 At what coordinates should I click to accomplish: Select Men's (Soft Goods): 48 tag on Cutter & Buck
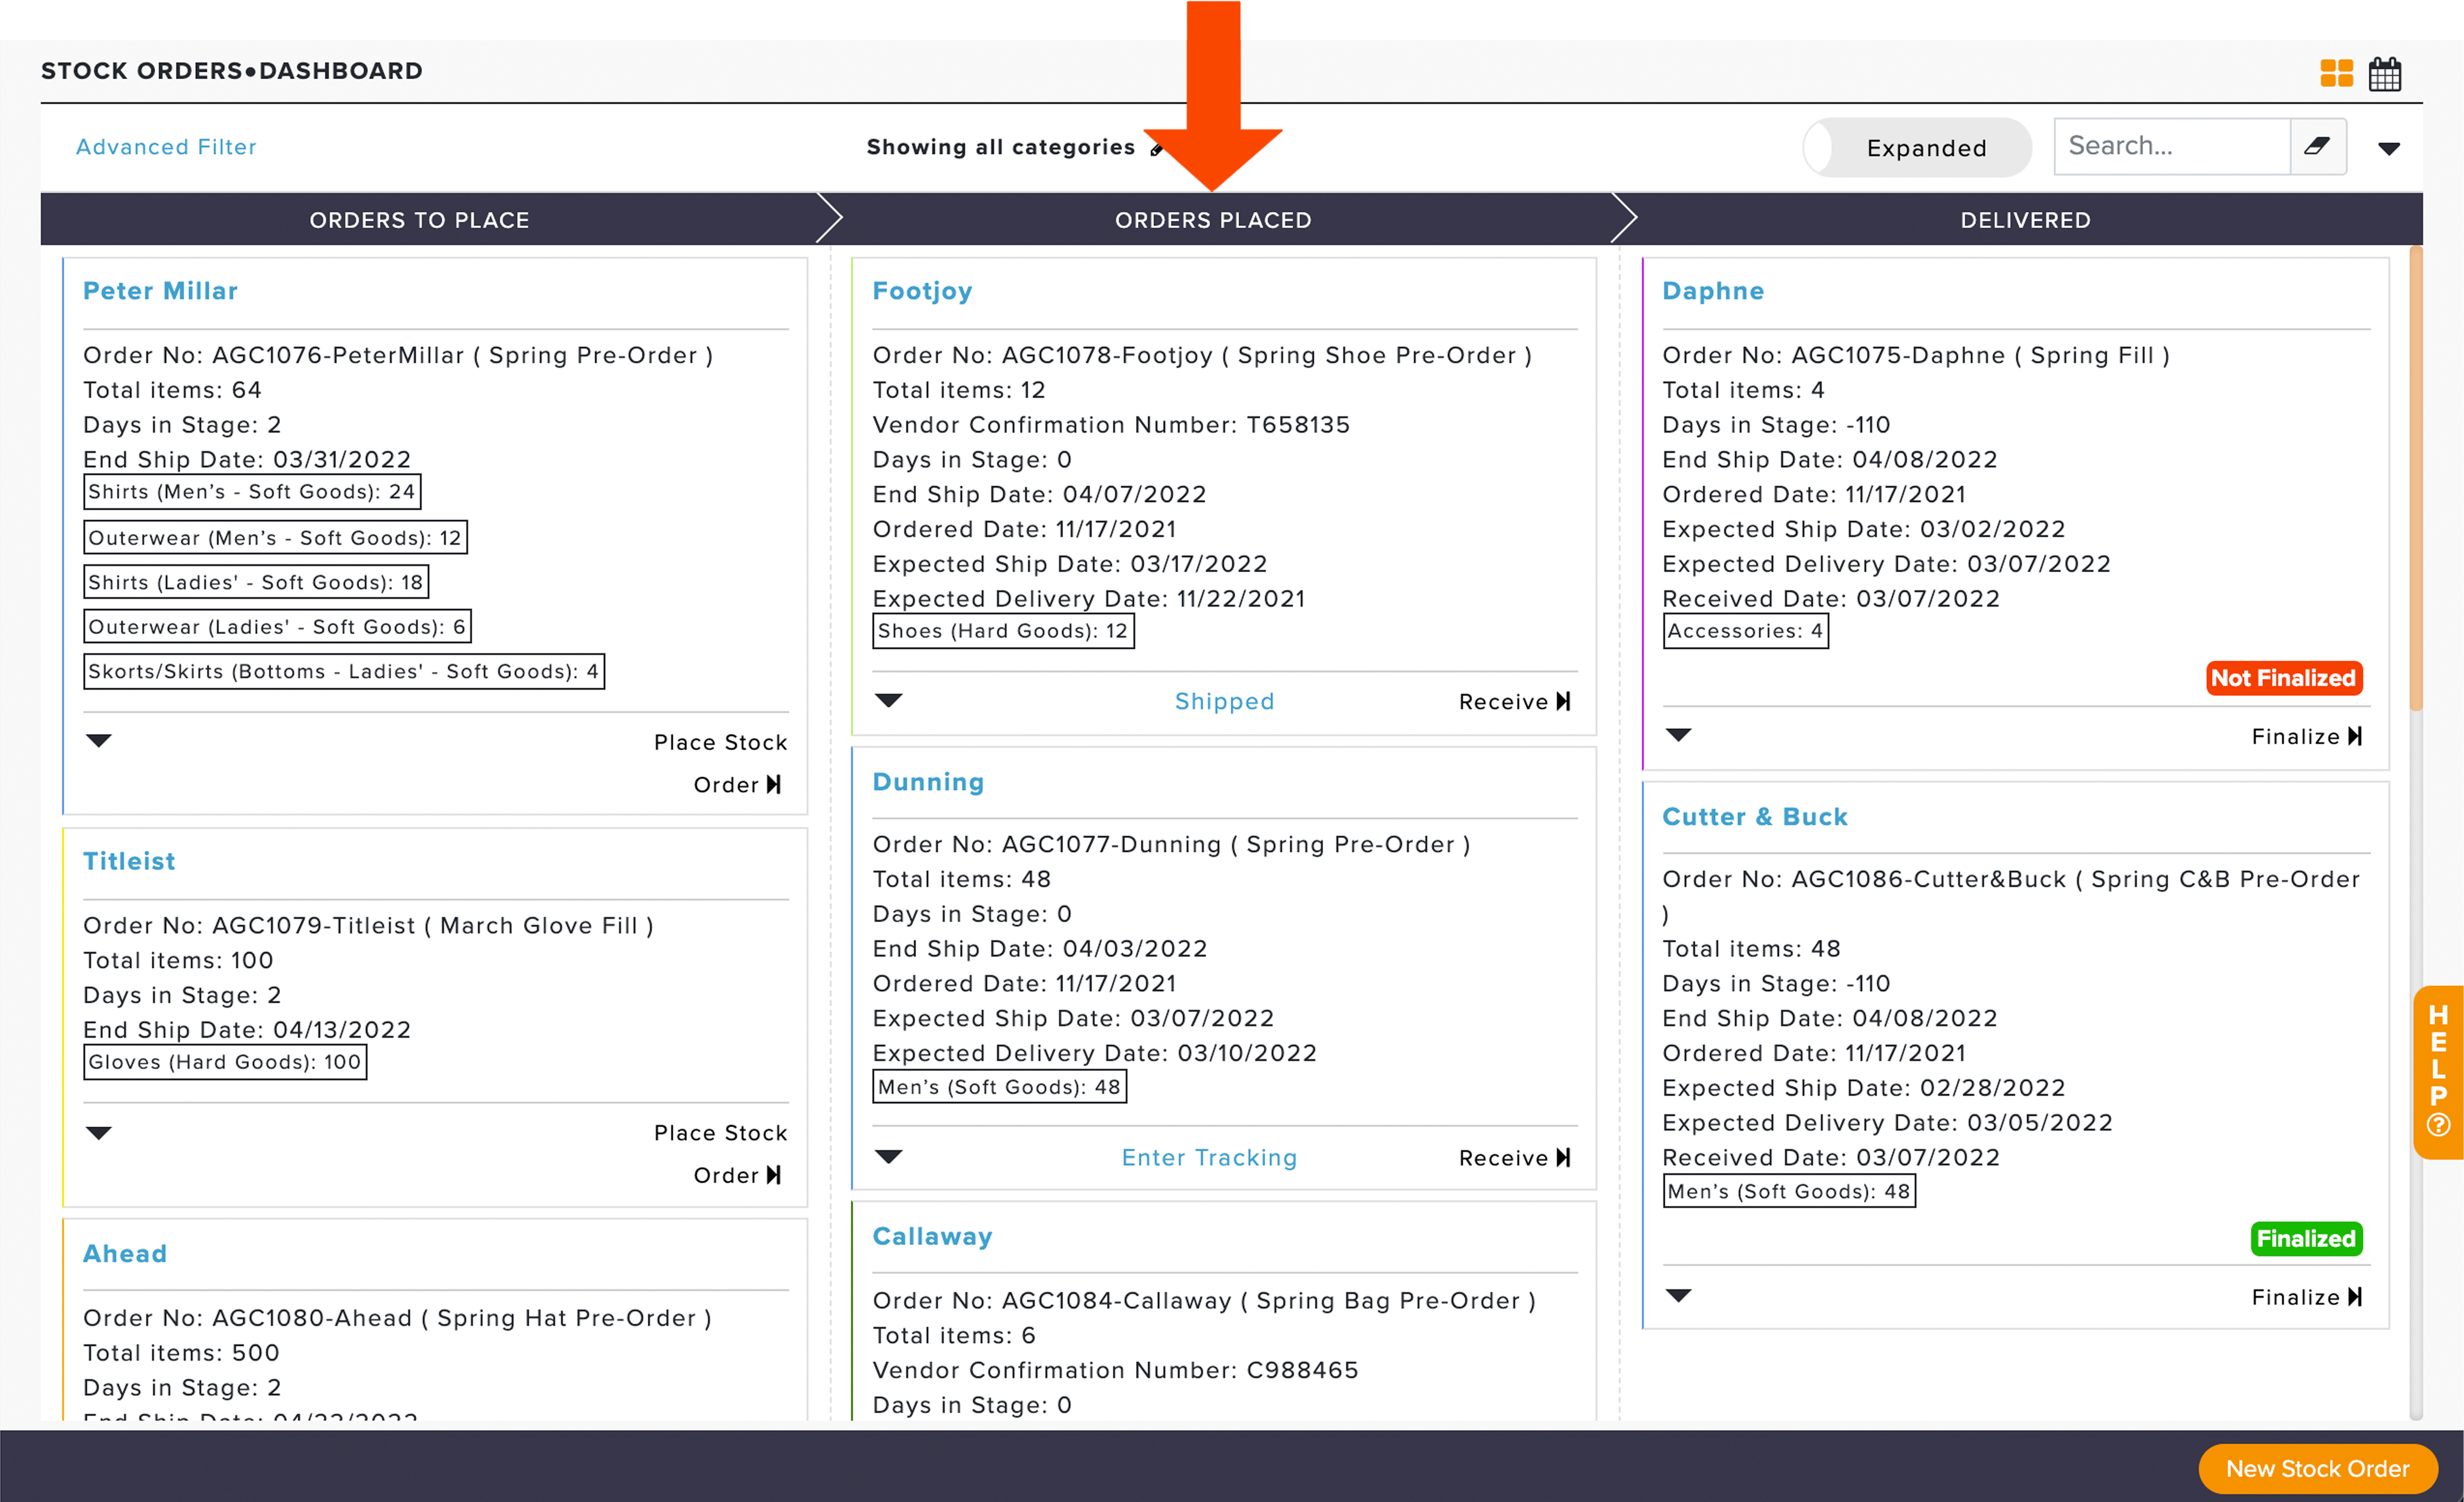1789,1191
